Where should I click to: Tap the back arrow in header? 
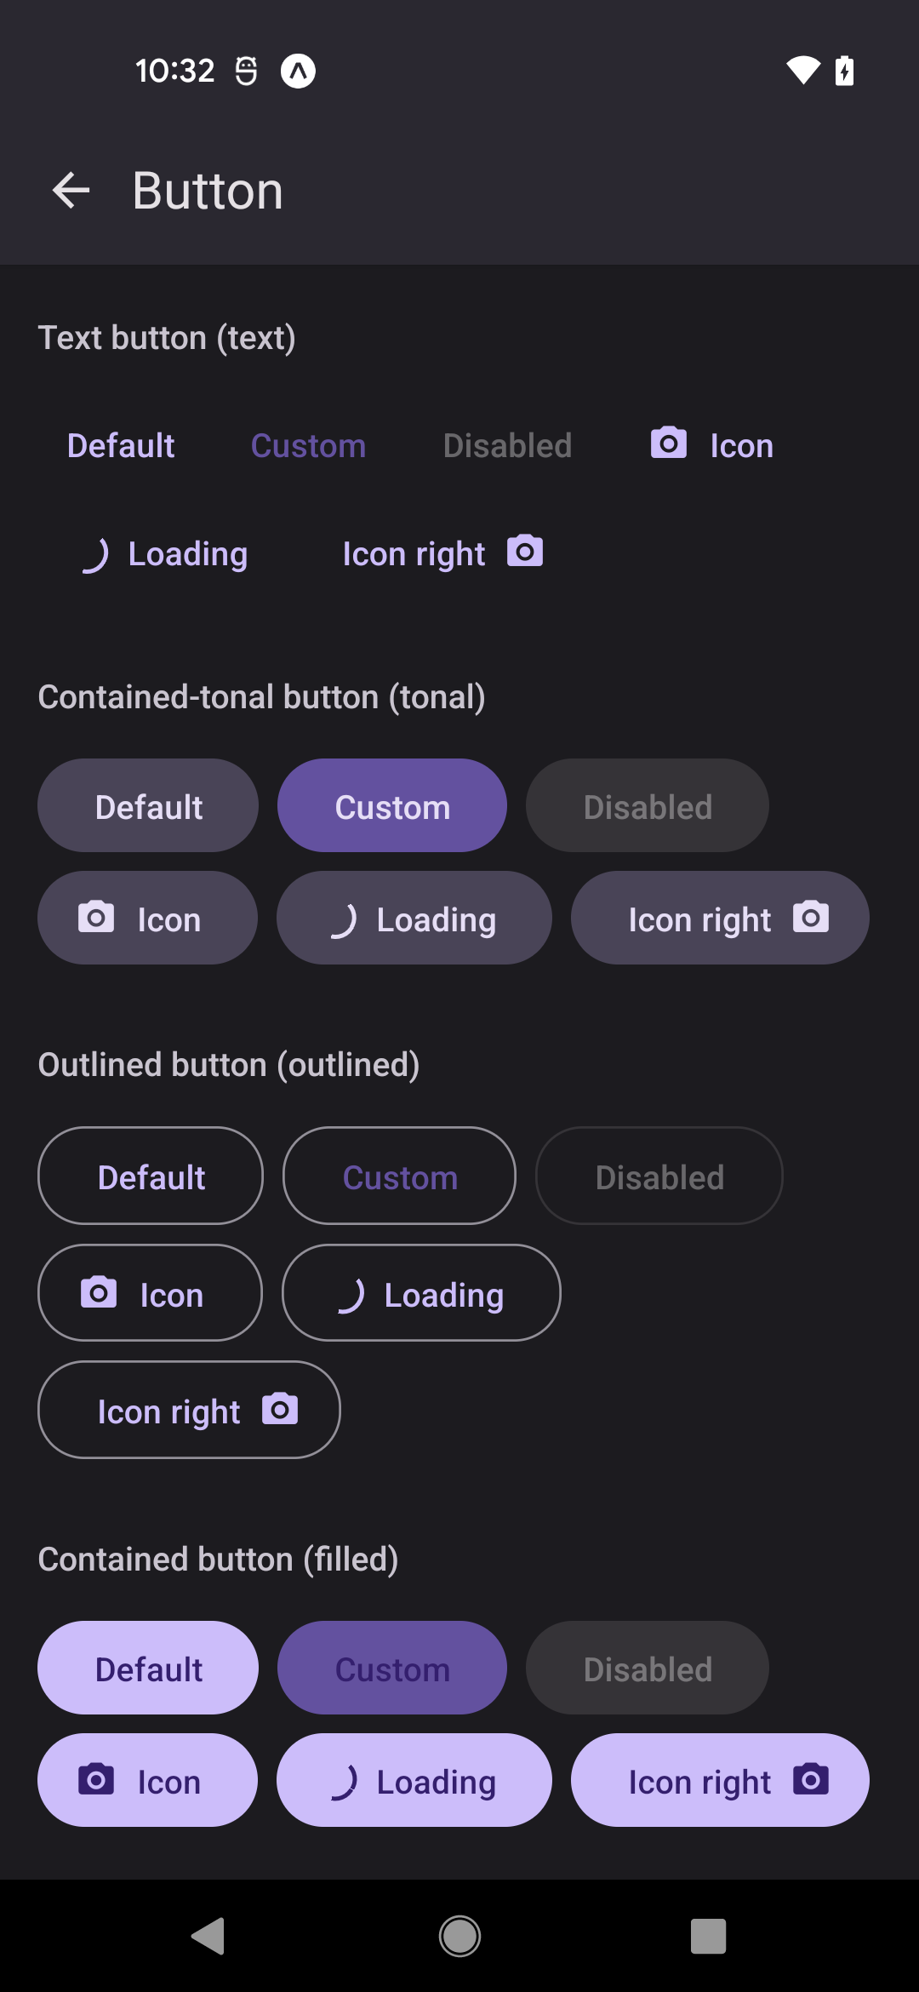click(71, 190)
